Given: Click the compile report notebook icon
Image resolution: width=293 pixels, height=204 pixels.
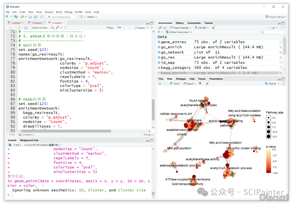Looking at the screenshot, I should [x=66, y=28].
